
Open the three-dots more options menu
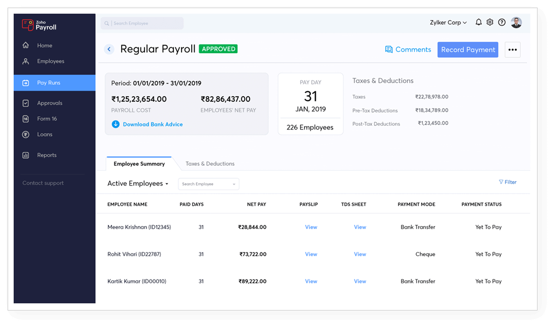pyautogui.click(x=512, y=50)
